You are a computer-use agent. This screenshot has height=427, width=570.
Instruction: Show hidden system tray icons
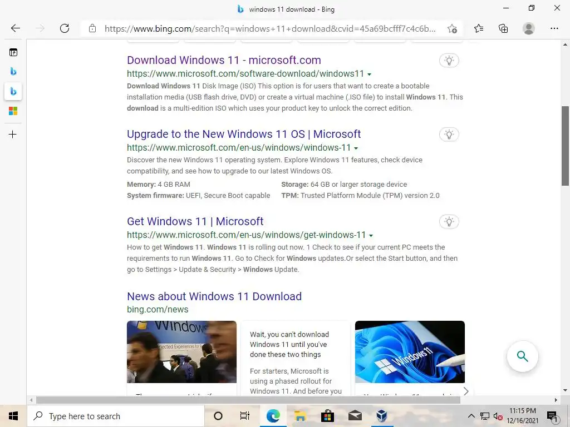[471, 416]
